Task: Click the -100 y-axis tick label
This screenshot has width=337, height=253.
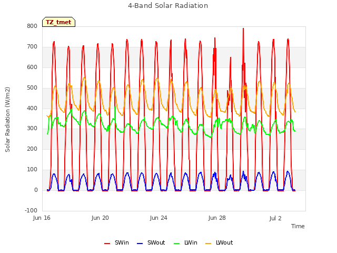Action: pyautogui.click(x=31, y=210)
